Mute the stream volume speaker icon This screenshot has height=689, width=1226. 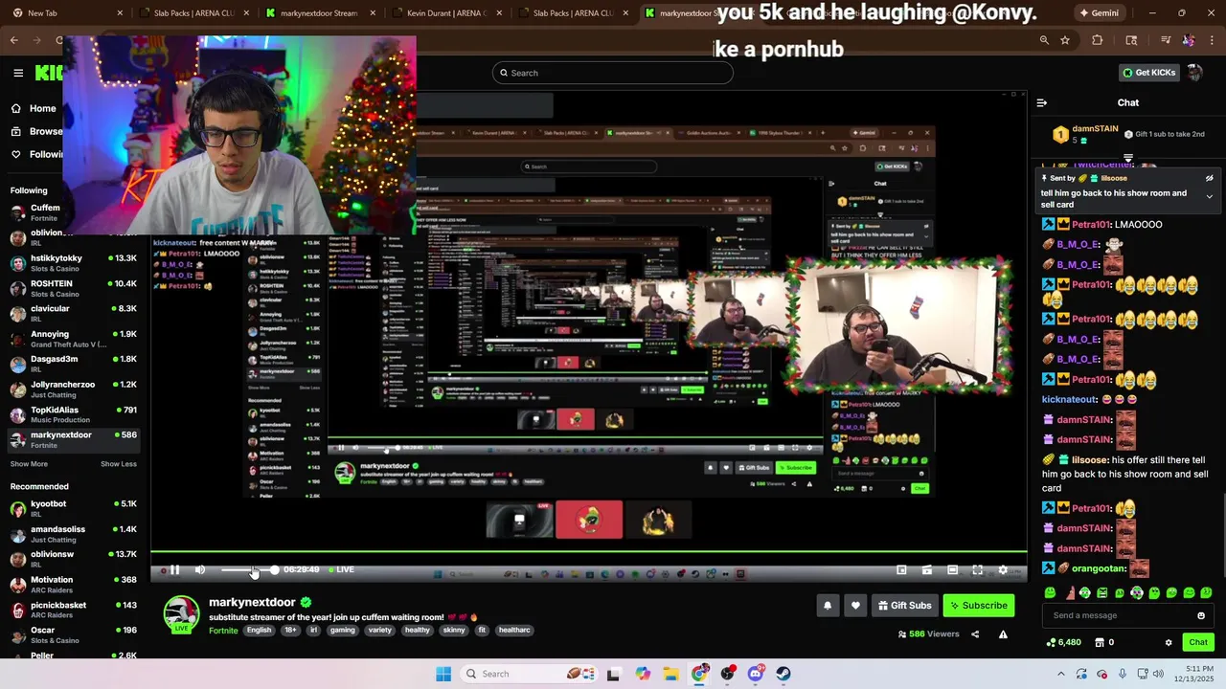click(x=199, y=570)
